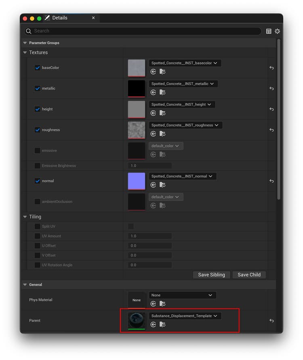303x360 pixels.
Task: Open Spotted_Concrete__INST_basecolor dropdown
Action: point(185,63)
